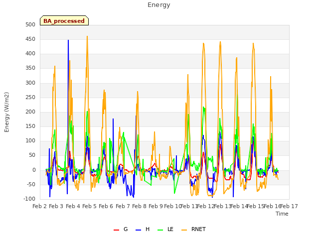Click the blue H spike near 450 on Feb 3
Image resolution: width=319 pixels, height=239 pixels.
(x=68, y=41)
